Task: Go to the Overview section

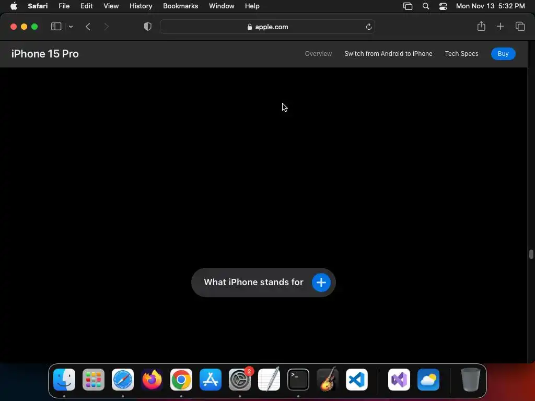Action: point(318,54)
